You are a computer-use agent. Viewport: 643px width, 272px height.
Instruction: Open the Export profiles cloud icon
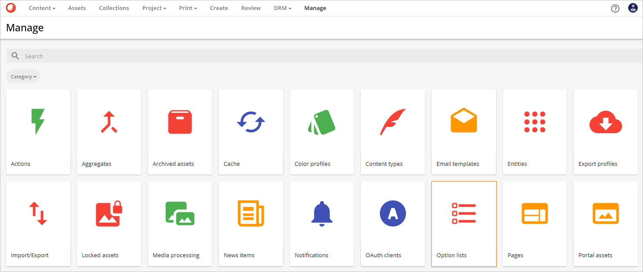606,122
